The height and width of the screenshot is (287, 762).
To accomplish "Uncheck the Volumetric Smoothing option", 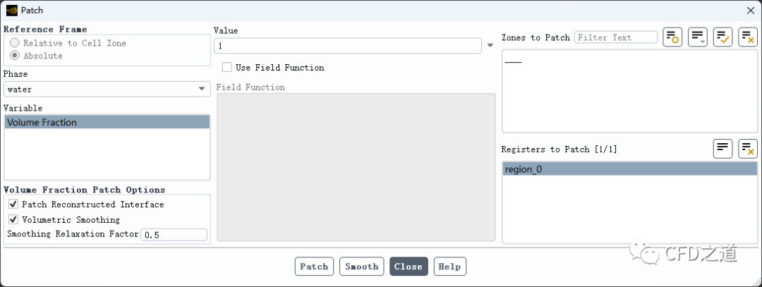I will point(13,219).
